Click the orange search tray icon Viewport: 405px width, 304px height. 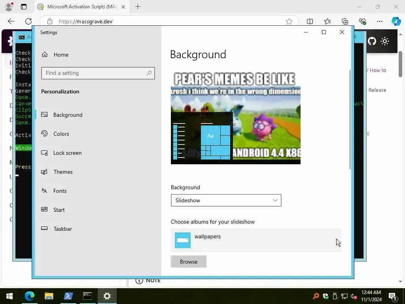tap(316, 296)
